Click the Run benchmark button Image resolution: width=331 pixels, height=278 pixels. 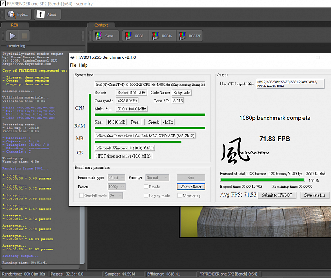click(191, 178)
